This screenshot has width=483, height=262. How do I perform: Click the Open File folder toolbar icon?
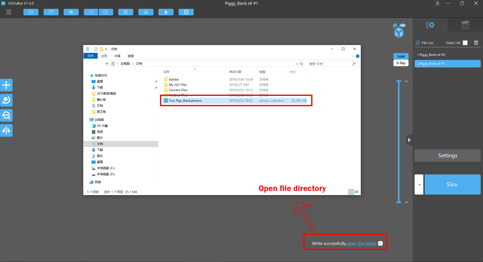(x=31, y=12)
